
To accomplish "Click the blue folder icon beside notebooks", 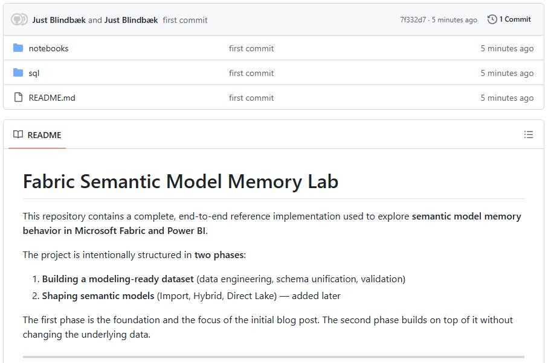I will tap(18, 48).
